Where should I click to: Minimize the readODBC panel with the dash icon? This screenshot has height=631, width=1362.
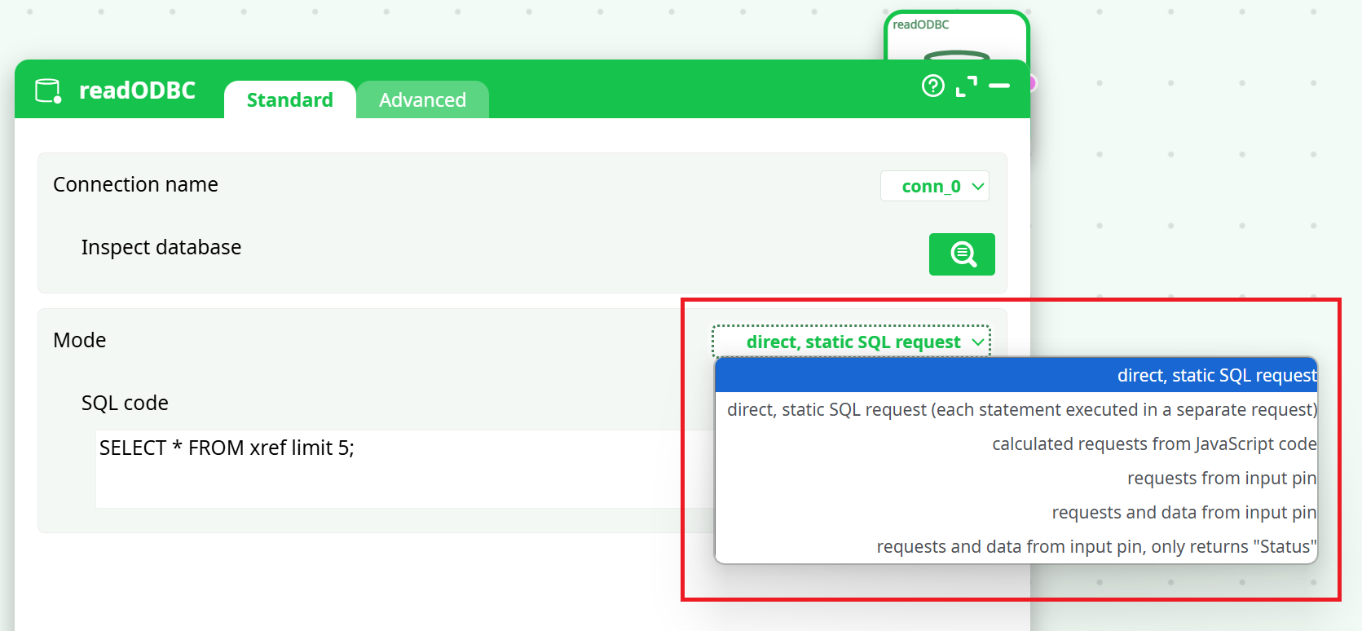999,86
